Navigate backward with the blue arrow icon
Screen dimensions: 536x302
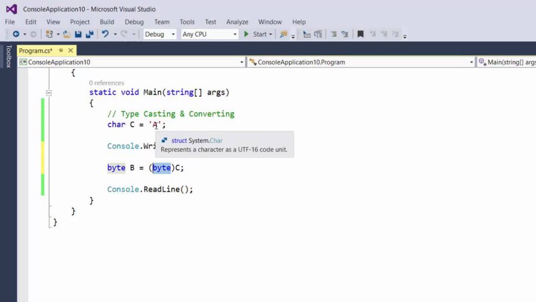click(x=16, y=34)
